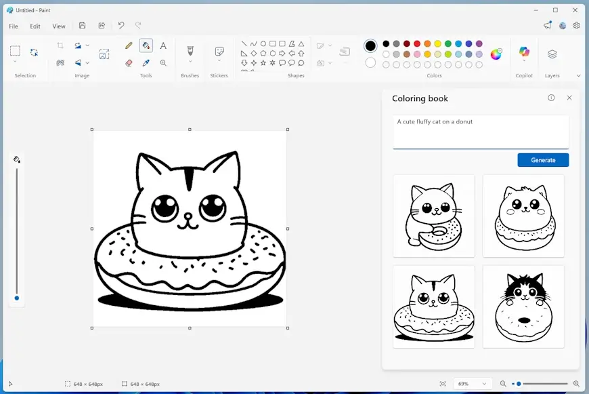Click the Undo arrow
The height and width of the screenshot is (394, 589).
(121, 26)
